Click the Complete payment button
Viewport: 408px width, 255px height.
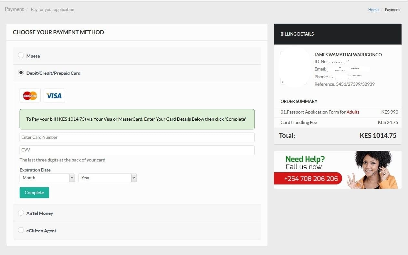click(34, 193)
